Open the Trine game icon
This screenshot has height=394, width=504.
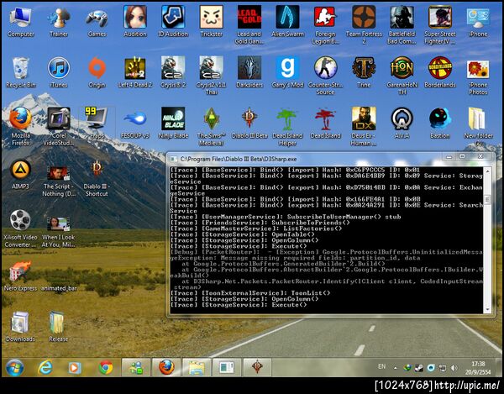[x=364, y=72]
